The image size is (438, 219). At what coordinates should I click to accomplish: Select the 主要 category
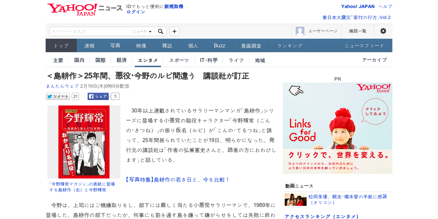[58, 60]
